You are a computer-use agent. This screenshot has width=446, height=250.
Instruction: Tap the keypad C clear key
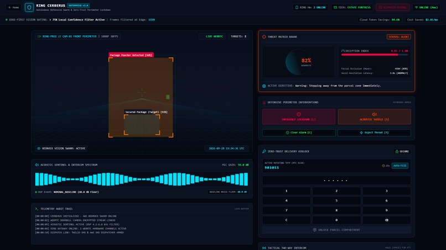pos(287,220)
